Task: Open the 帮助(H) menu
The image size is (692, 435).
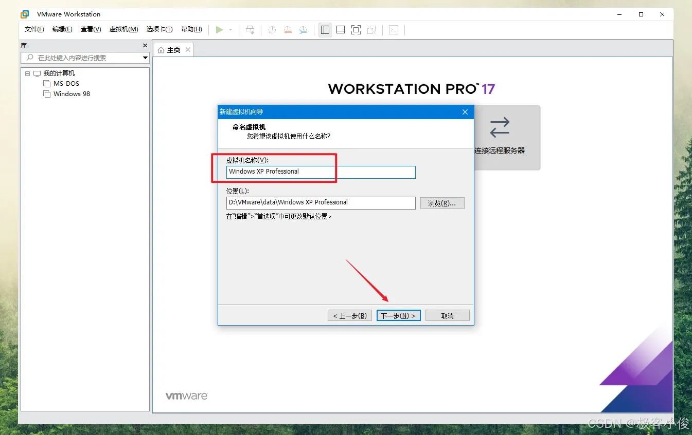Action: coord(191,29)
